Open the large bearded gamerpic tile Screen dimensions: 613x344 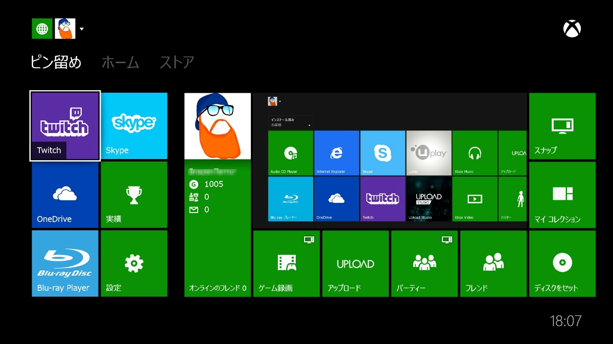click(218, 126)
